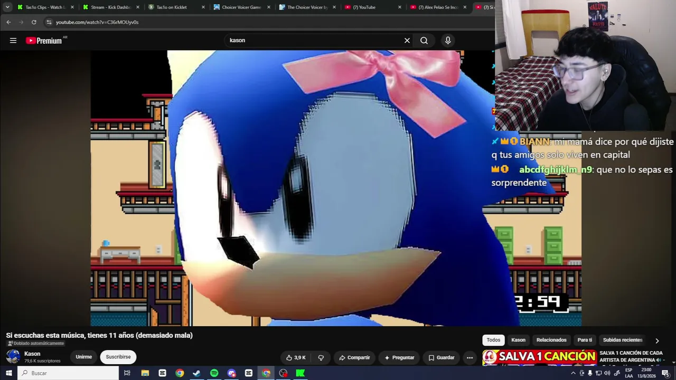Viewport: 676px width, 380px height.
Task: Open the YouTube guide hamburger menu
Action: click(x=13, y=41)
